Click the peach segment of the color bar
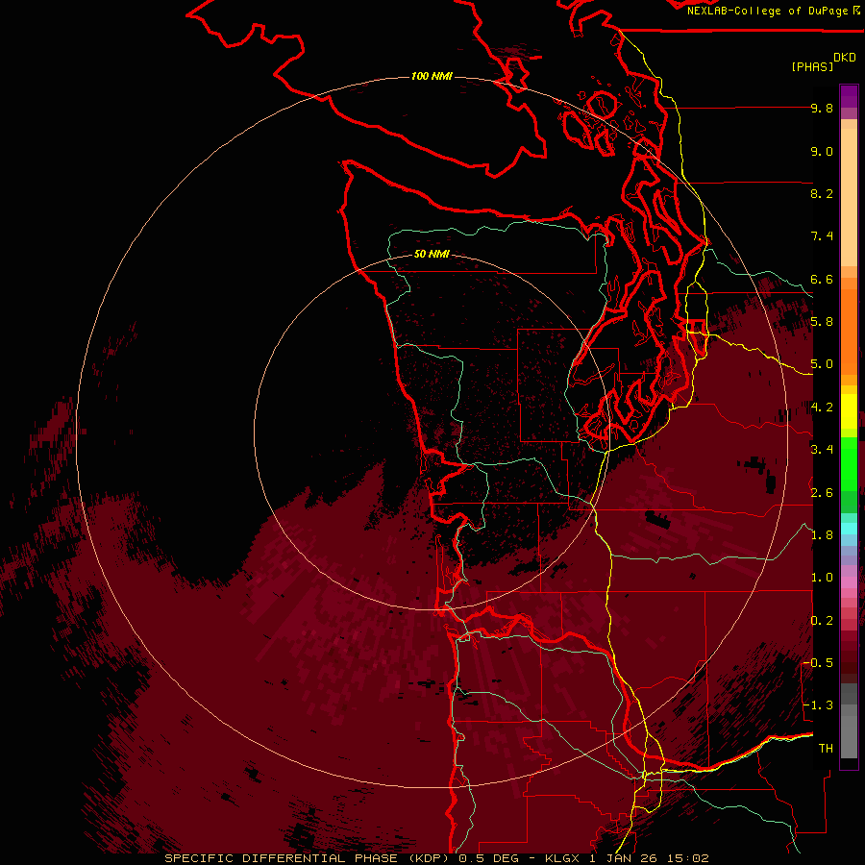Screen dimensions: 865x865 [849, 197]
